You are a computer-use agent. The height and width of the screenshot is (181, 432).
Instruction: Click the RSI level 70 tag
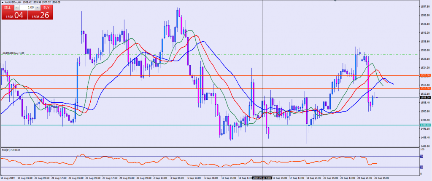point(421,156)
